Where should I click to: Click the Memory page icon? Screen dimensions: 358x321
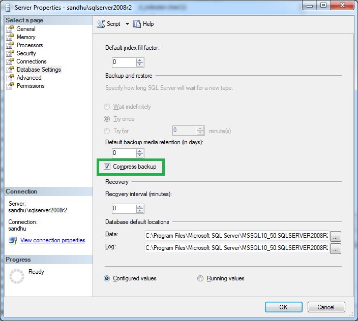[10, 37]
